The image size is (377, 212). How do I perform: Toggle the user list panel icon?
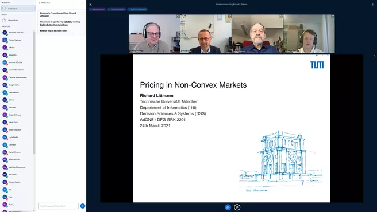click(90, 4)
